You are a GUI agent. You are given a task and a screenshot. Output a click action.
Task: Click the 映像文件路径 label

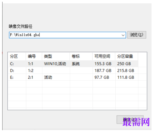pyautogui.click(x=21, y=26)
